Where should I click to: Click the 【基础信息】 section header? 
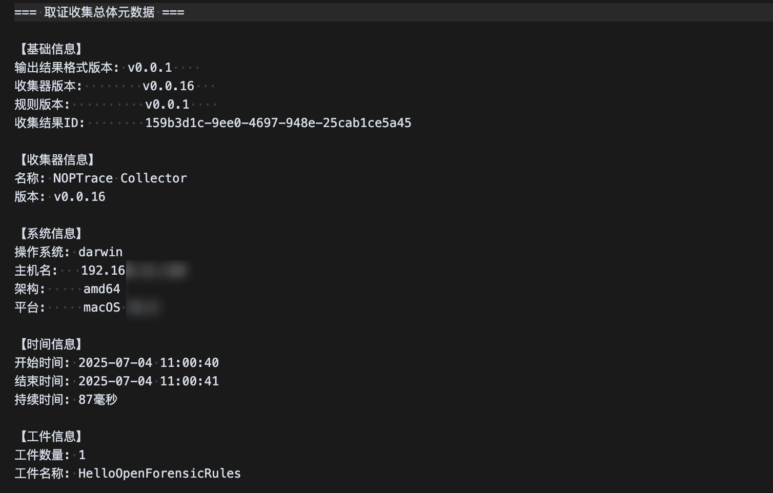[x=51, y=49]
